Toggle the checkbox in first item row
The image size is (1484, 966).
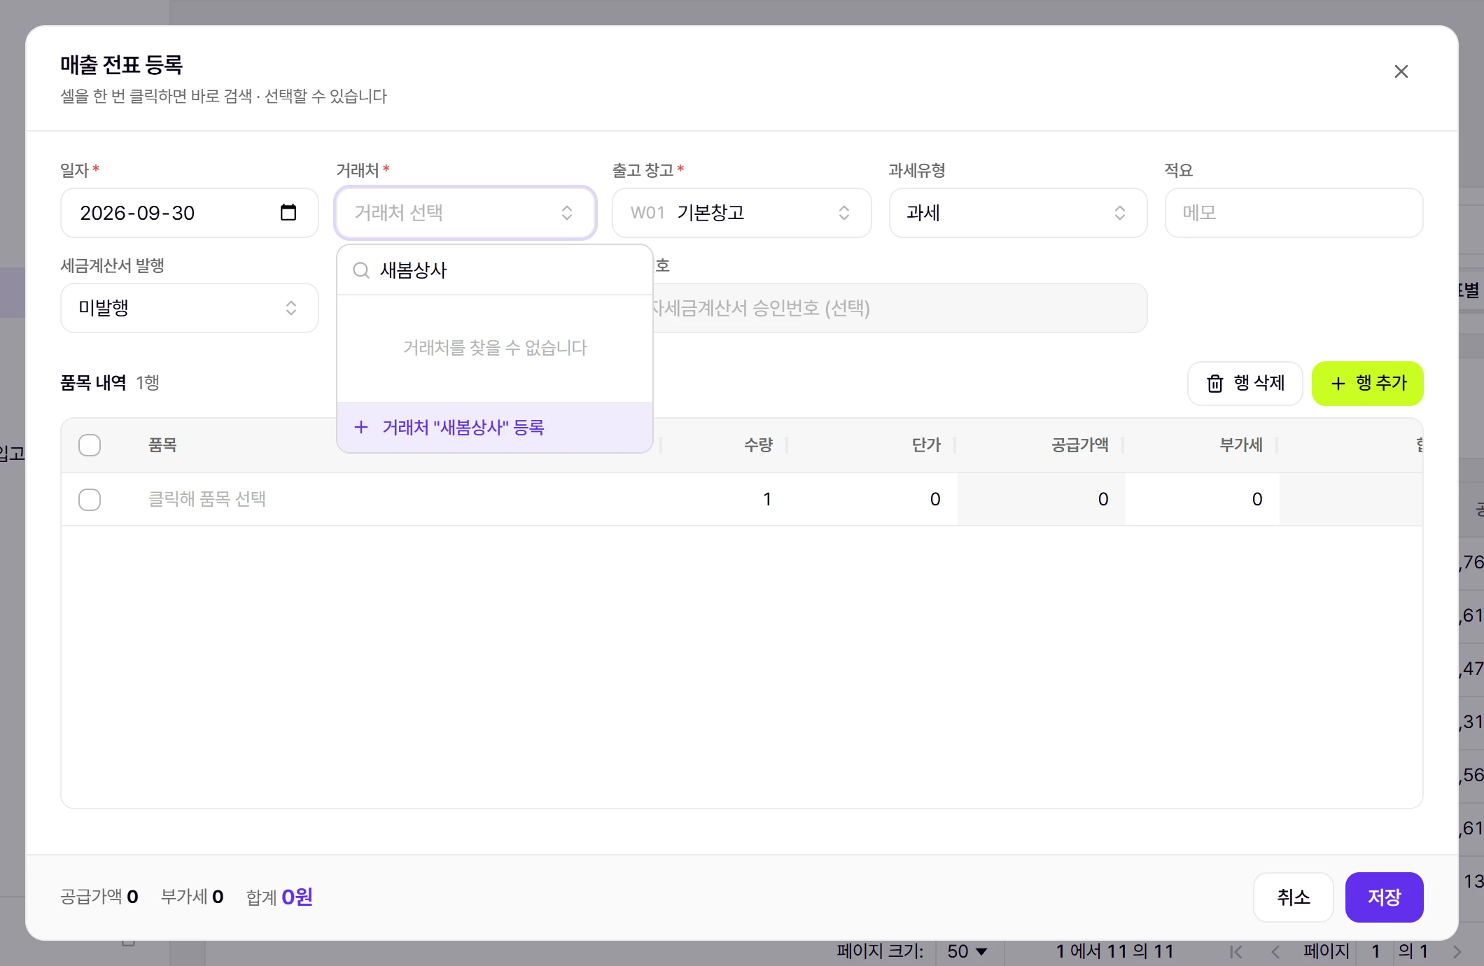click(90, 500)
